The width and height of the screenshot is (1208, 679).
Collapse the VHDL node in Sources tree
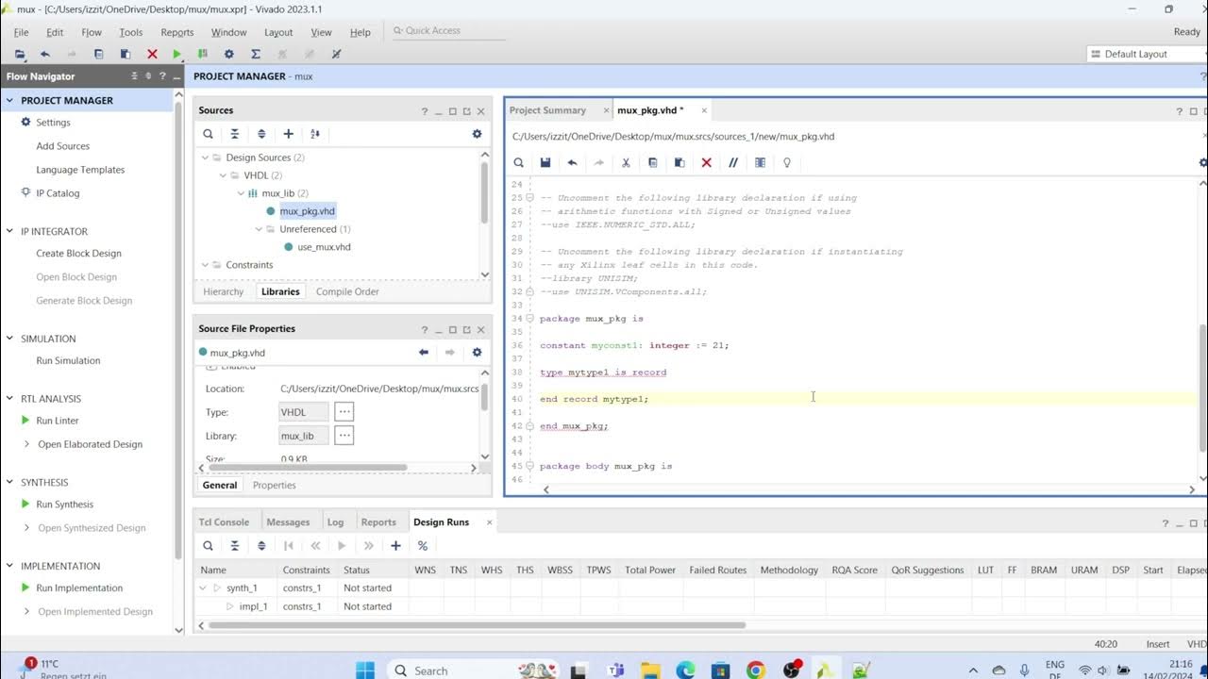click(223, 175)
